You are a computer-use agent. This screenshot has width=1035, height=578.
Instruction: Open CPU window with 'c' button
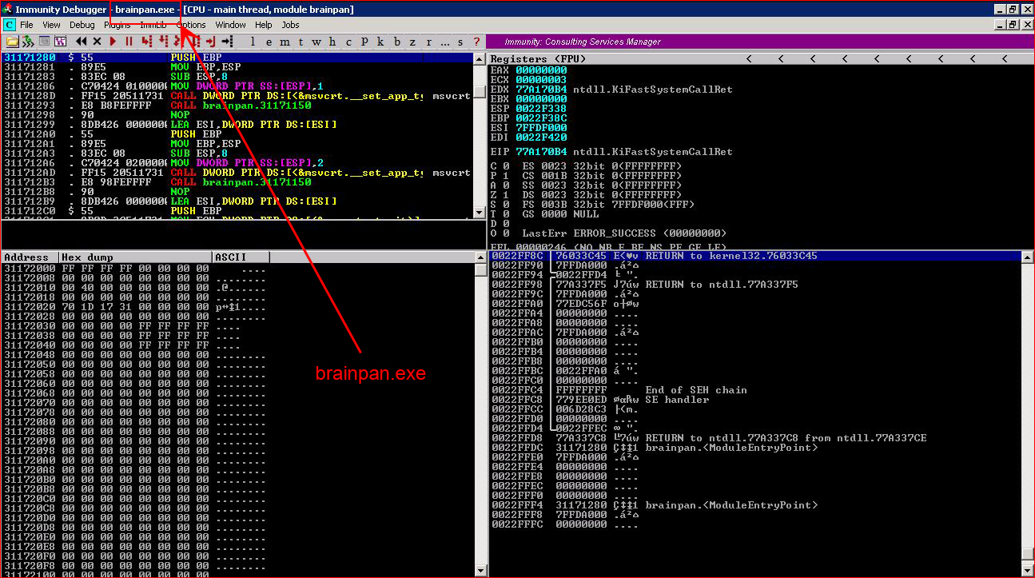(x=348, y=41)
